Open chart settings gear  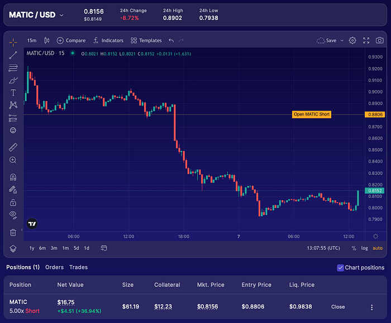point(352,40)
